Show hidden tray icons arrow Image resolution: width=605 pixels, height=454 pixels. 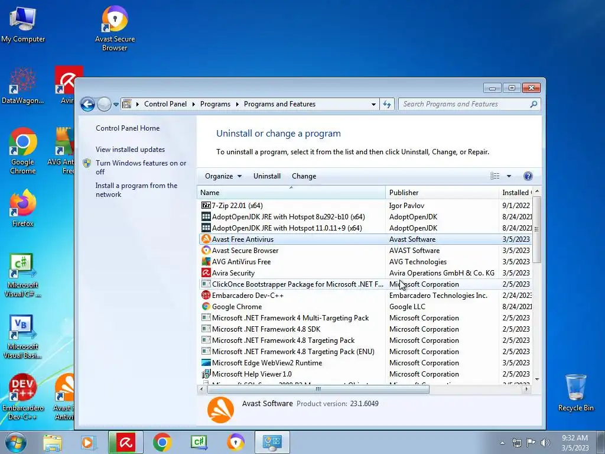502,443
